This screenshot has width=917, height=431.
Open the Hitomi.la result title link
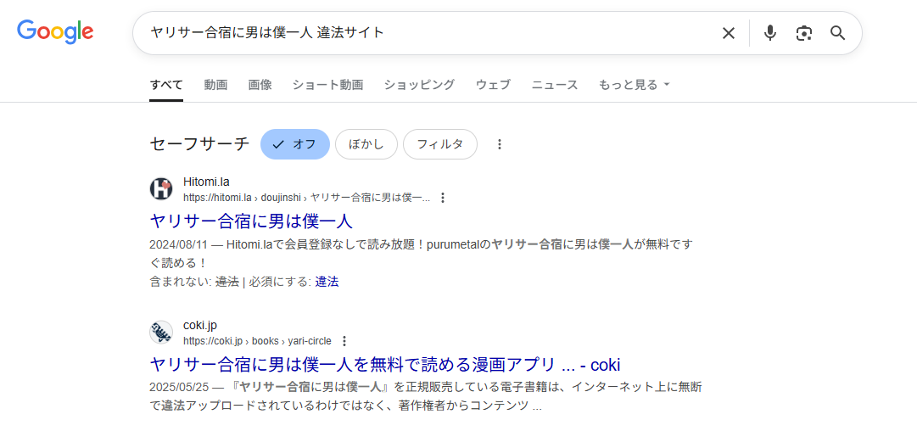coord(251,221)
